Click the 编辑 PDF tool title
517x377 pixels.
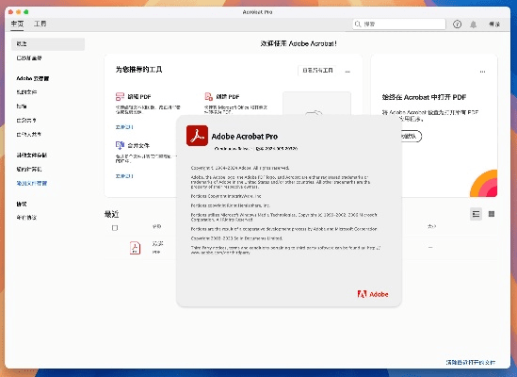(x=139, y=97)
